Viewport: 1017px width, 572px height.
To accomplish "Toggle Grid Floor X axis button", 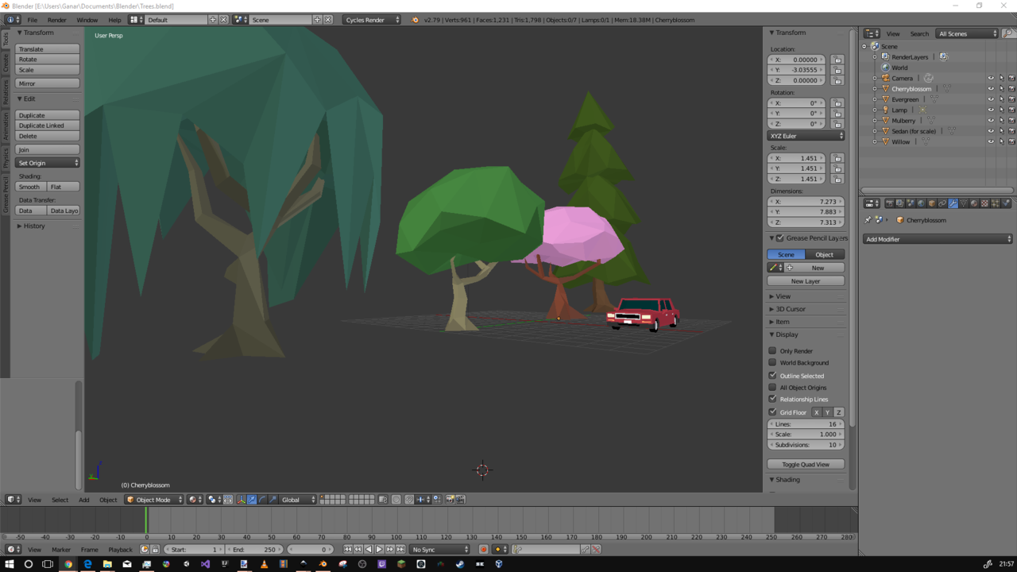I will (816, 412).
